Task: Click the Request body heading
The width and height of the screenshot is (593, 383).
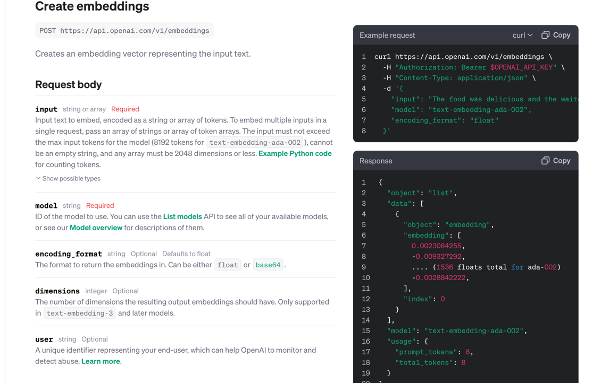Action: pos(69,84)
